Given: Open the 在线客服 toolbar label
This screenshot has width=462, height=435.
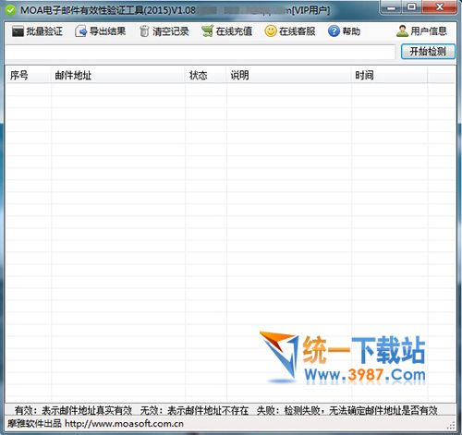Looking at the screenshot, I should (298, 31).
